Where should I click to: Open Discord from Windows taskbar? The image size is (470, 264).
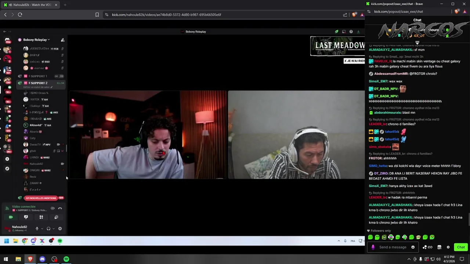point(42,259)
